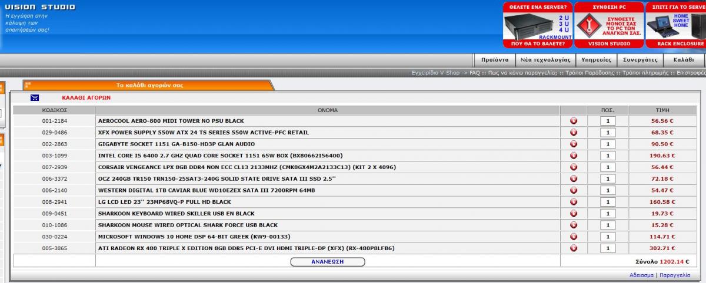This screenshot has width=706, height=283.
Task: Open the Τρόποι πληρωμής link
Action: tap(646, 73)
